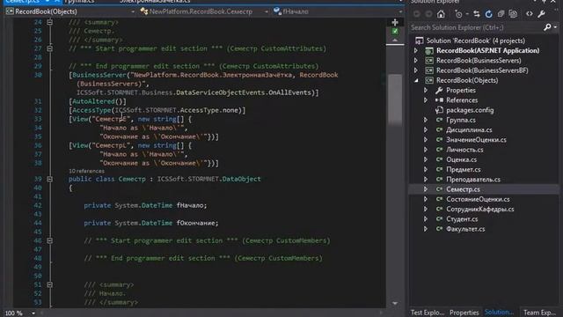Click the Properties wrench icon in tree
563x317 pixels.
click(439, 90)
